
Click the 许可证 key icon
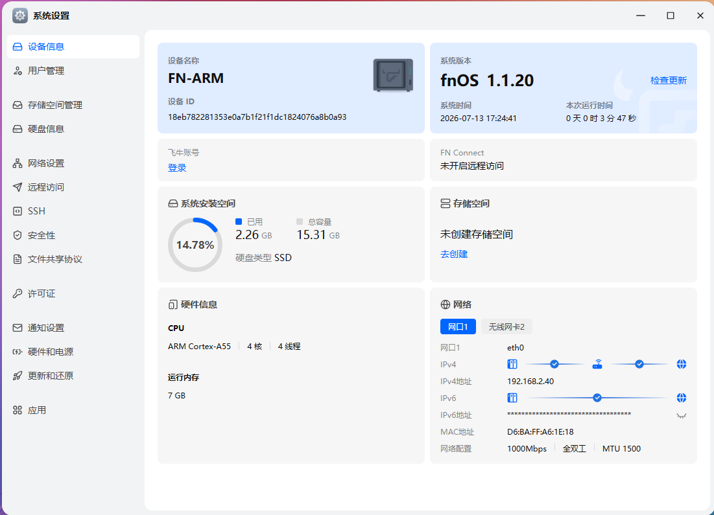click(x=18, y=293)
